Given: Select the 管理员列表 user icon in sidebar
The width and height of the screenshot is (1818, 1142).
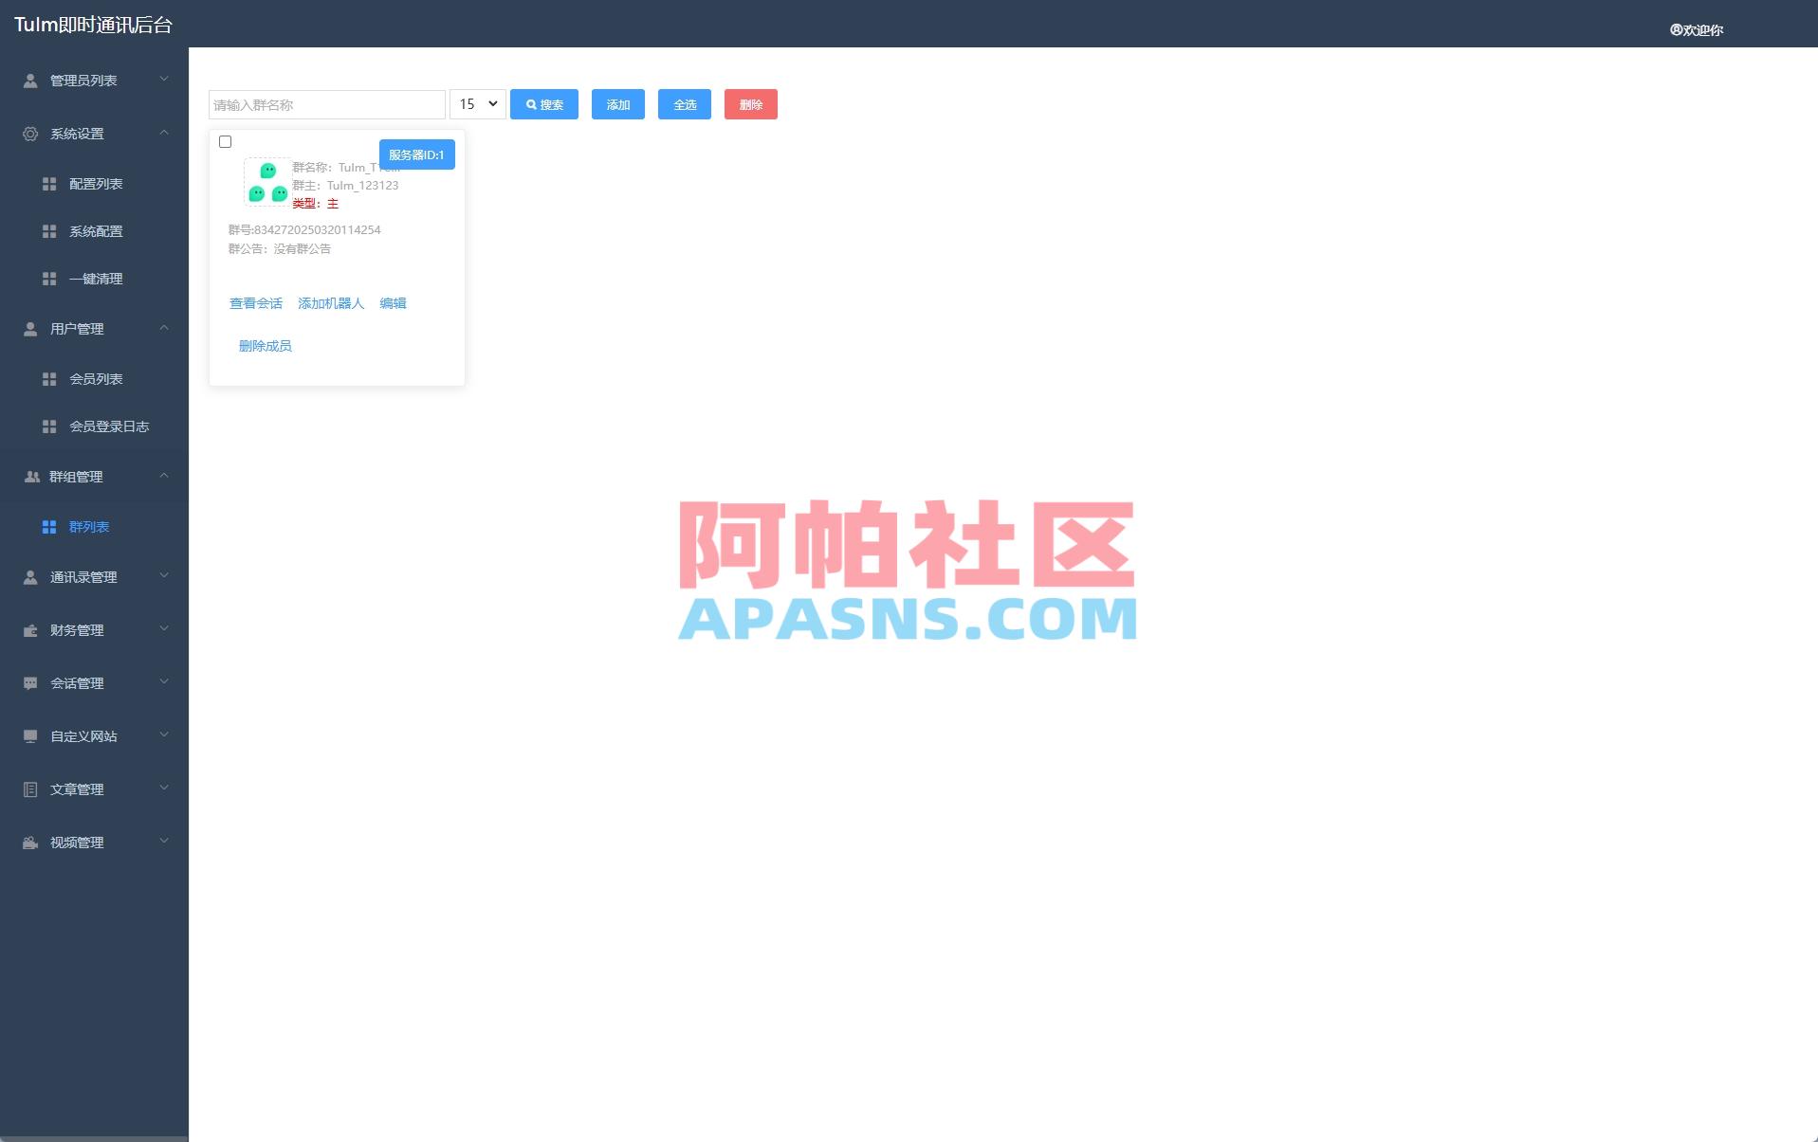Looking at the screenshot, I should click(29, 80).
